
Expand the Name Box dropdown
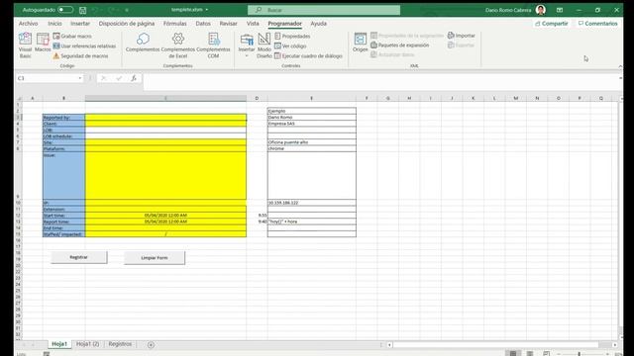pyautogui.click(x=80, y=78)
